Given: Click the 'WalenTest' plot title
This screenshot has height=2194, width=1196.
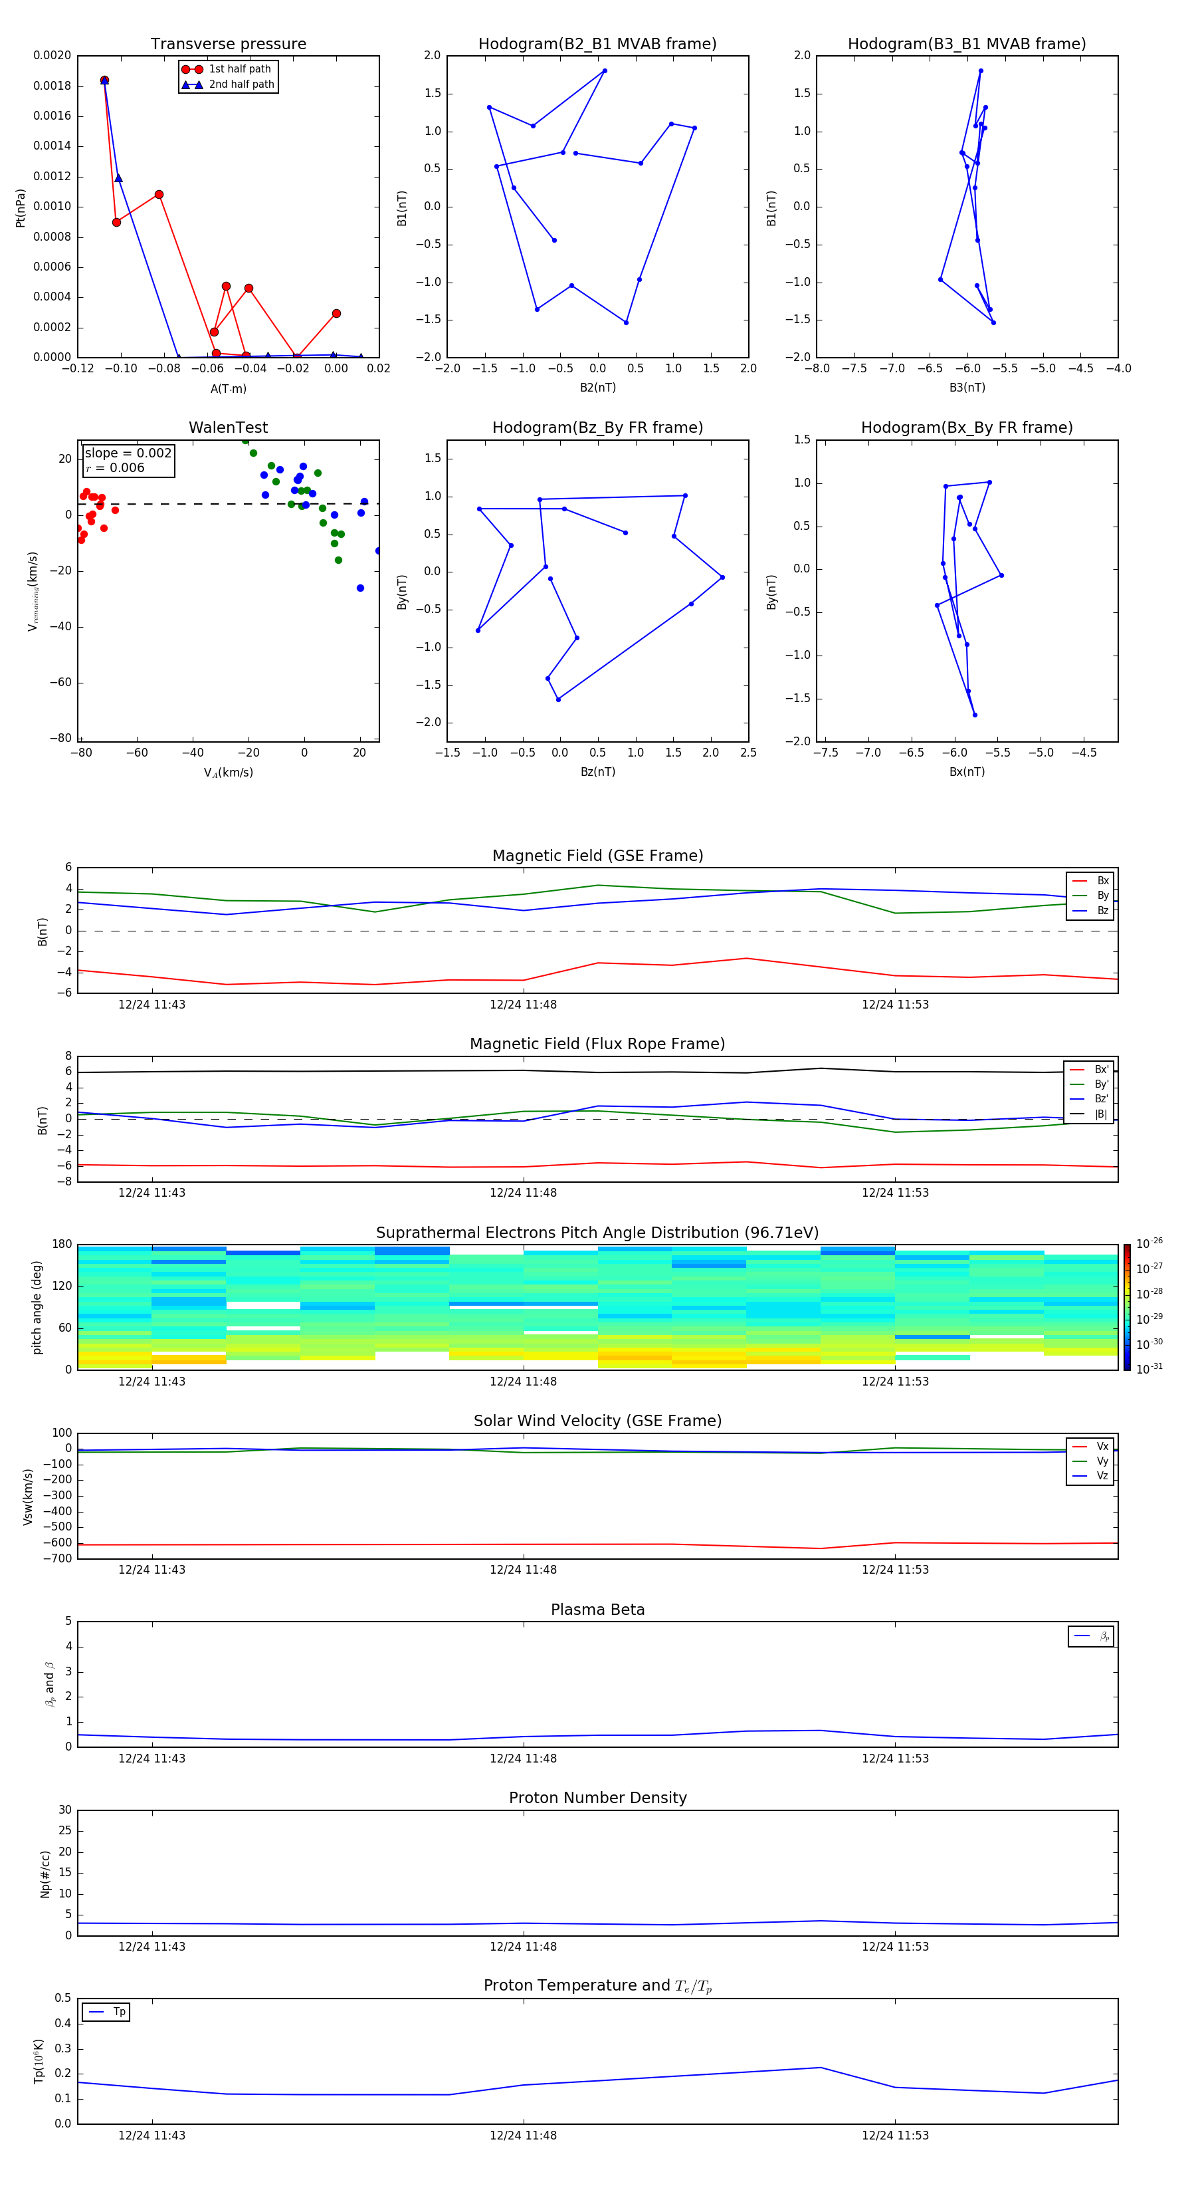Looking at the screenshot, I should click(228, 427).
